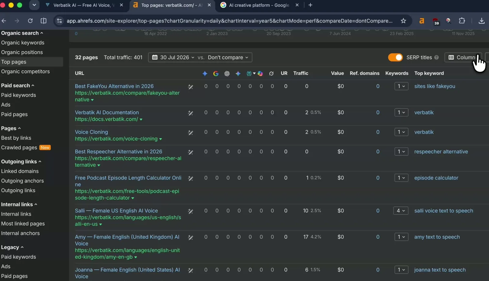Open browser downloads icon
Viewport: 489px width, 281px height.
coord(482,21)
